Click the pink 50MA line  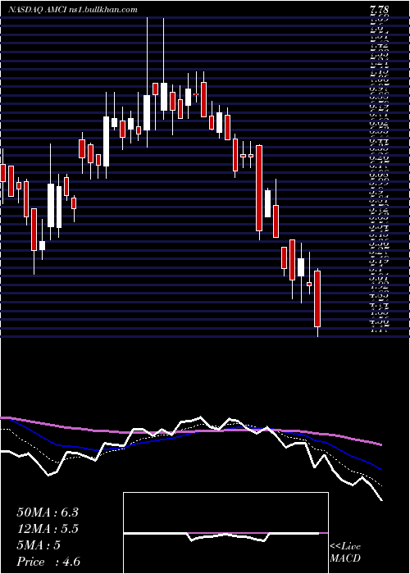[190, 432]
